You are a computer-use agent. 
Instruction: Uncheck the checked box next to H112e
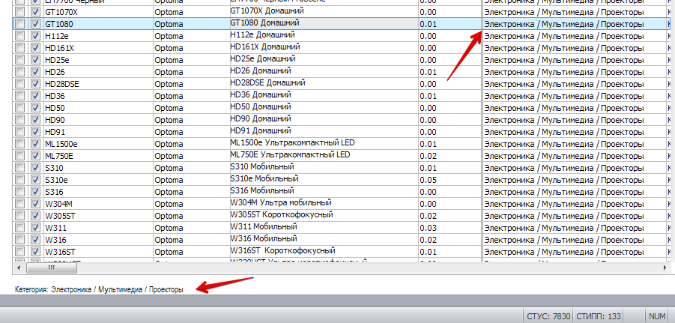pos(35,36)
